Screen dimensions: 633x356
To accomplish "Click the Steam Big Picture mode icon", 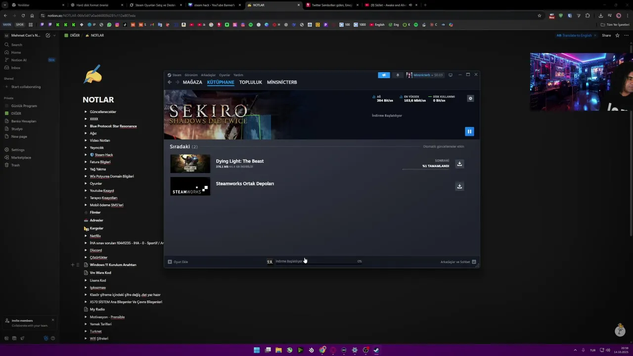I will click(x=450, y=75).
